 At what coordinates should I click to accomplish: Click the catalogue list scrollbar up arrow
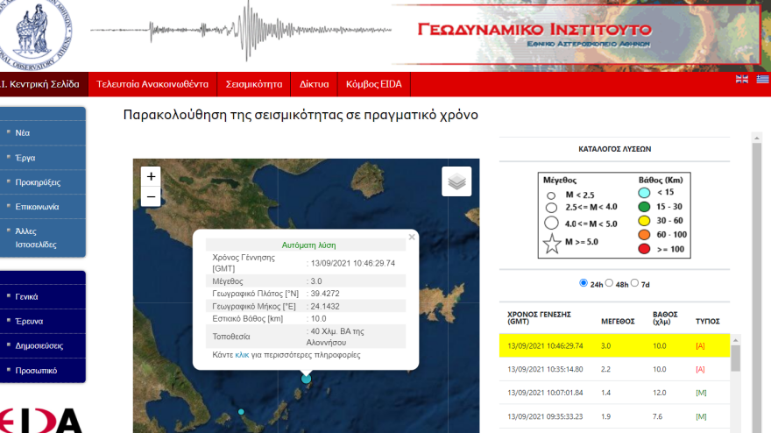736,340
